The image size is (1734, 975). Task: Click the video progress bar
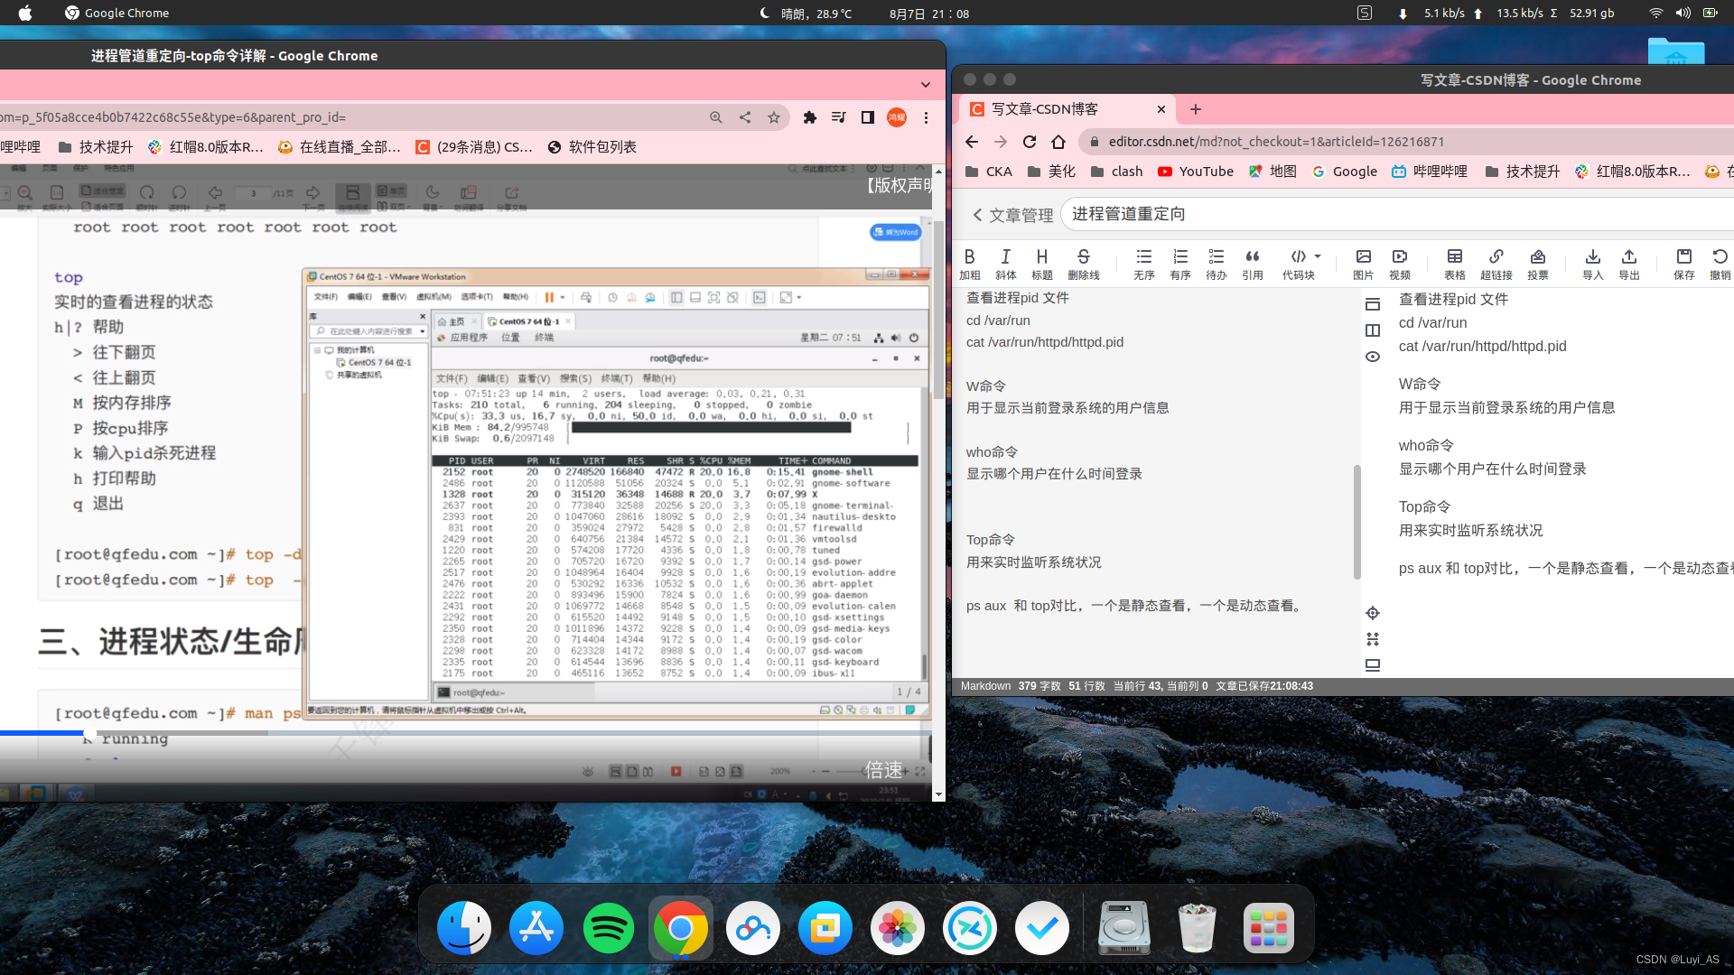pos(465,733)
